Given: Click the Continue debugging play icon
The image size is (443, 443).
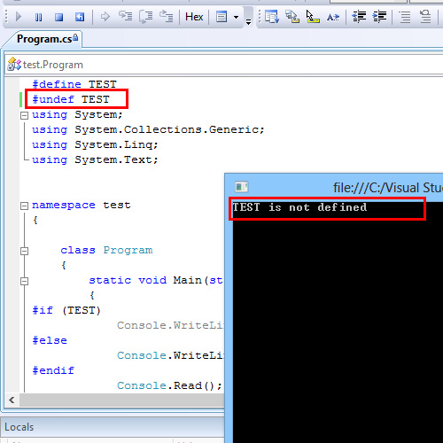Looking at the screenshot, I should pos(19,17).
